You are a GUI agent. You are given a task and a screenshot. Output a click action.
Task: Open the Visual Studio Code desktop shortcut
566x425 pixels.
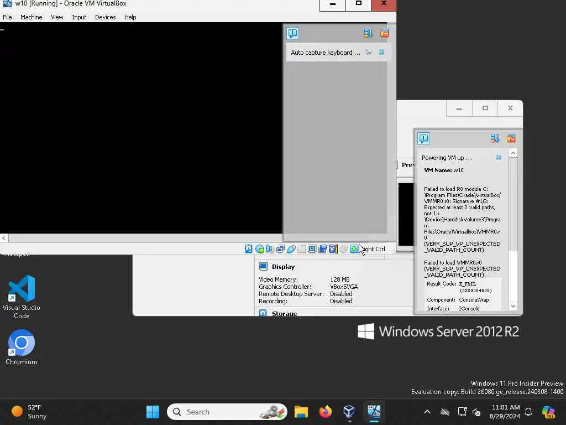point(22,297)
